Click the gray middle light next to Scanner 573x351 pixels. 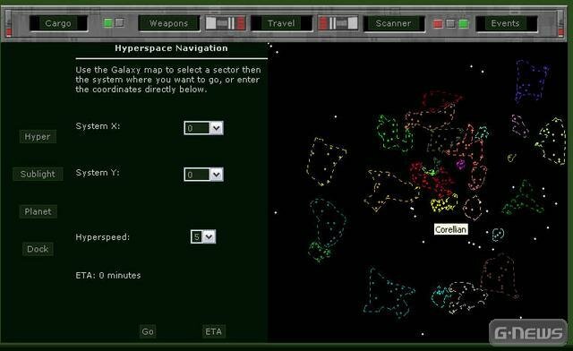coord(450,23)
